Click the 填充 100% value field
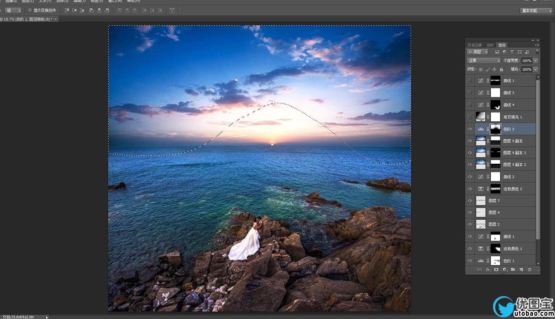Screen dimensions: 555x319 point(527,69)
